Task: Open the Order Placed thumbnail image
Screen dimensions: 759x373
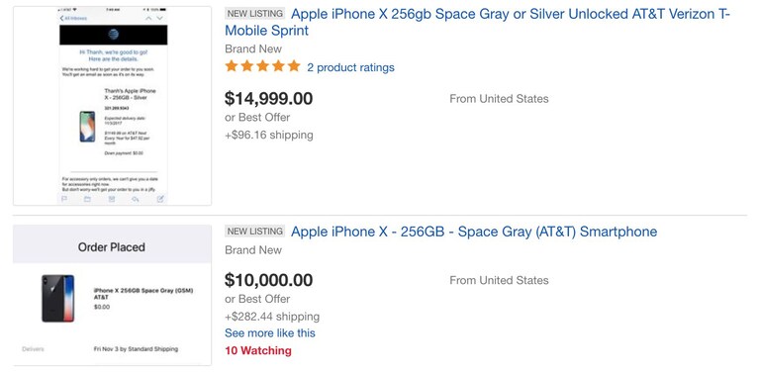Action: (112, 295)
